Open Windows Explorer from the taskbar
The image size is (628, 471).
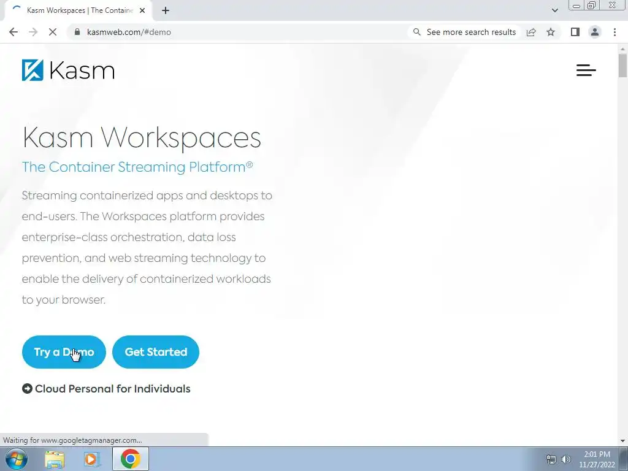tap(55, 459)
